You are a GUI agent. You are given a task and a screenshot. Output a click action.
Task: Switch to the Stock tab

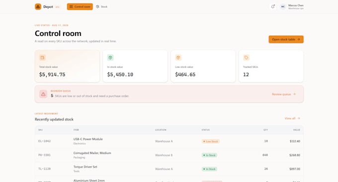[x=101, y=6]
